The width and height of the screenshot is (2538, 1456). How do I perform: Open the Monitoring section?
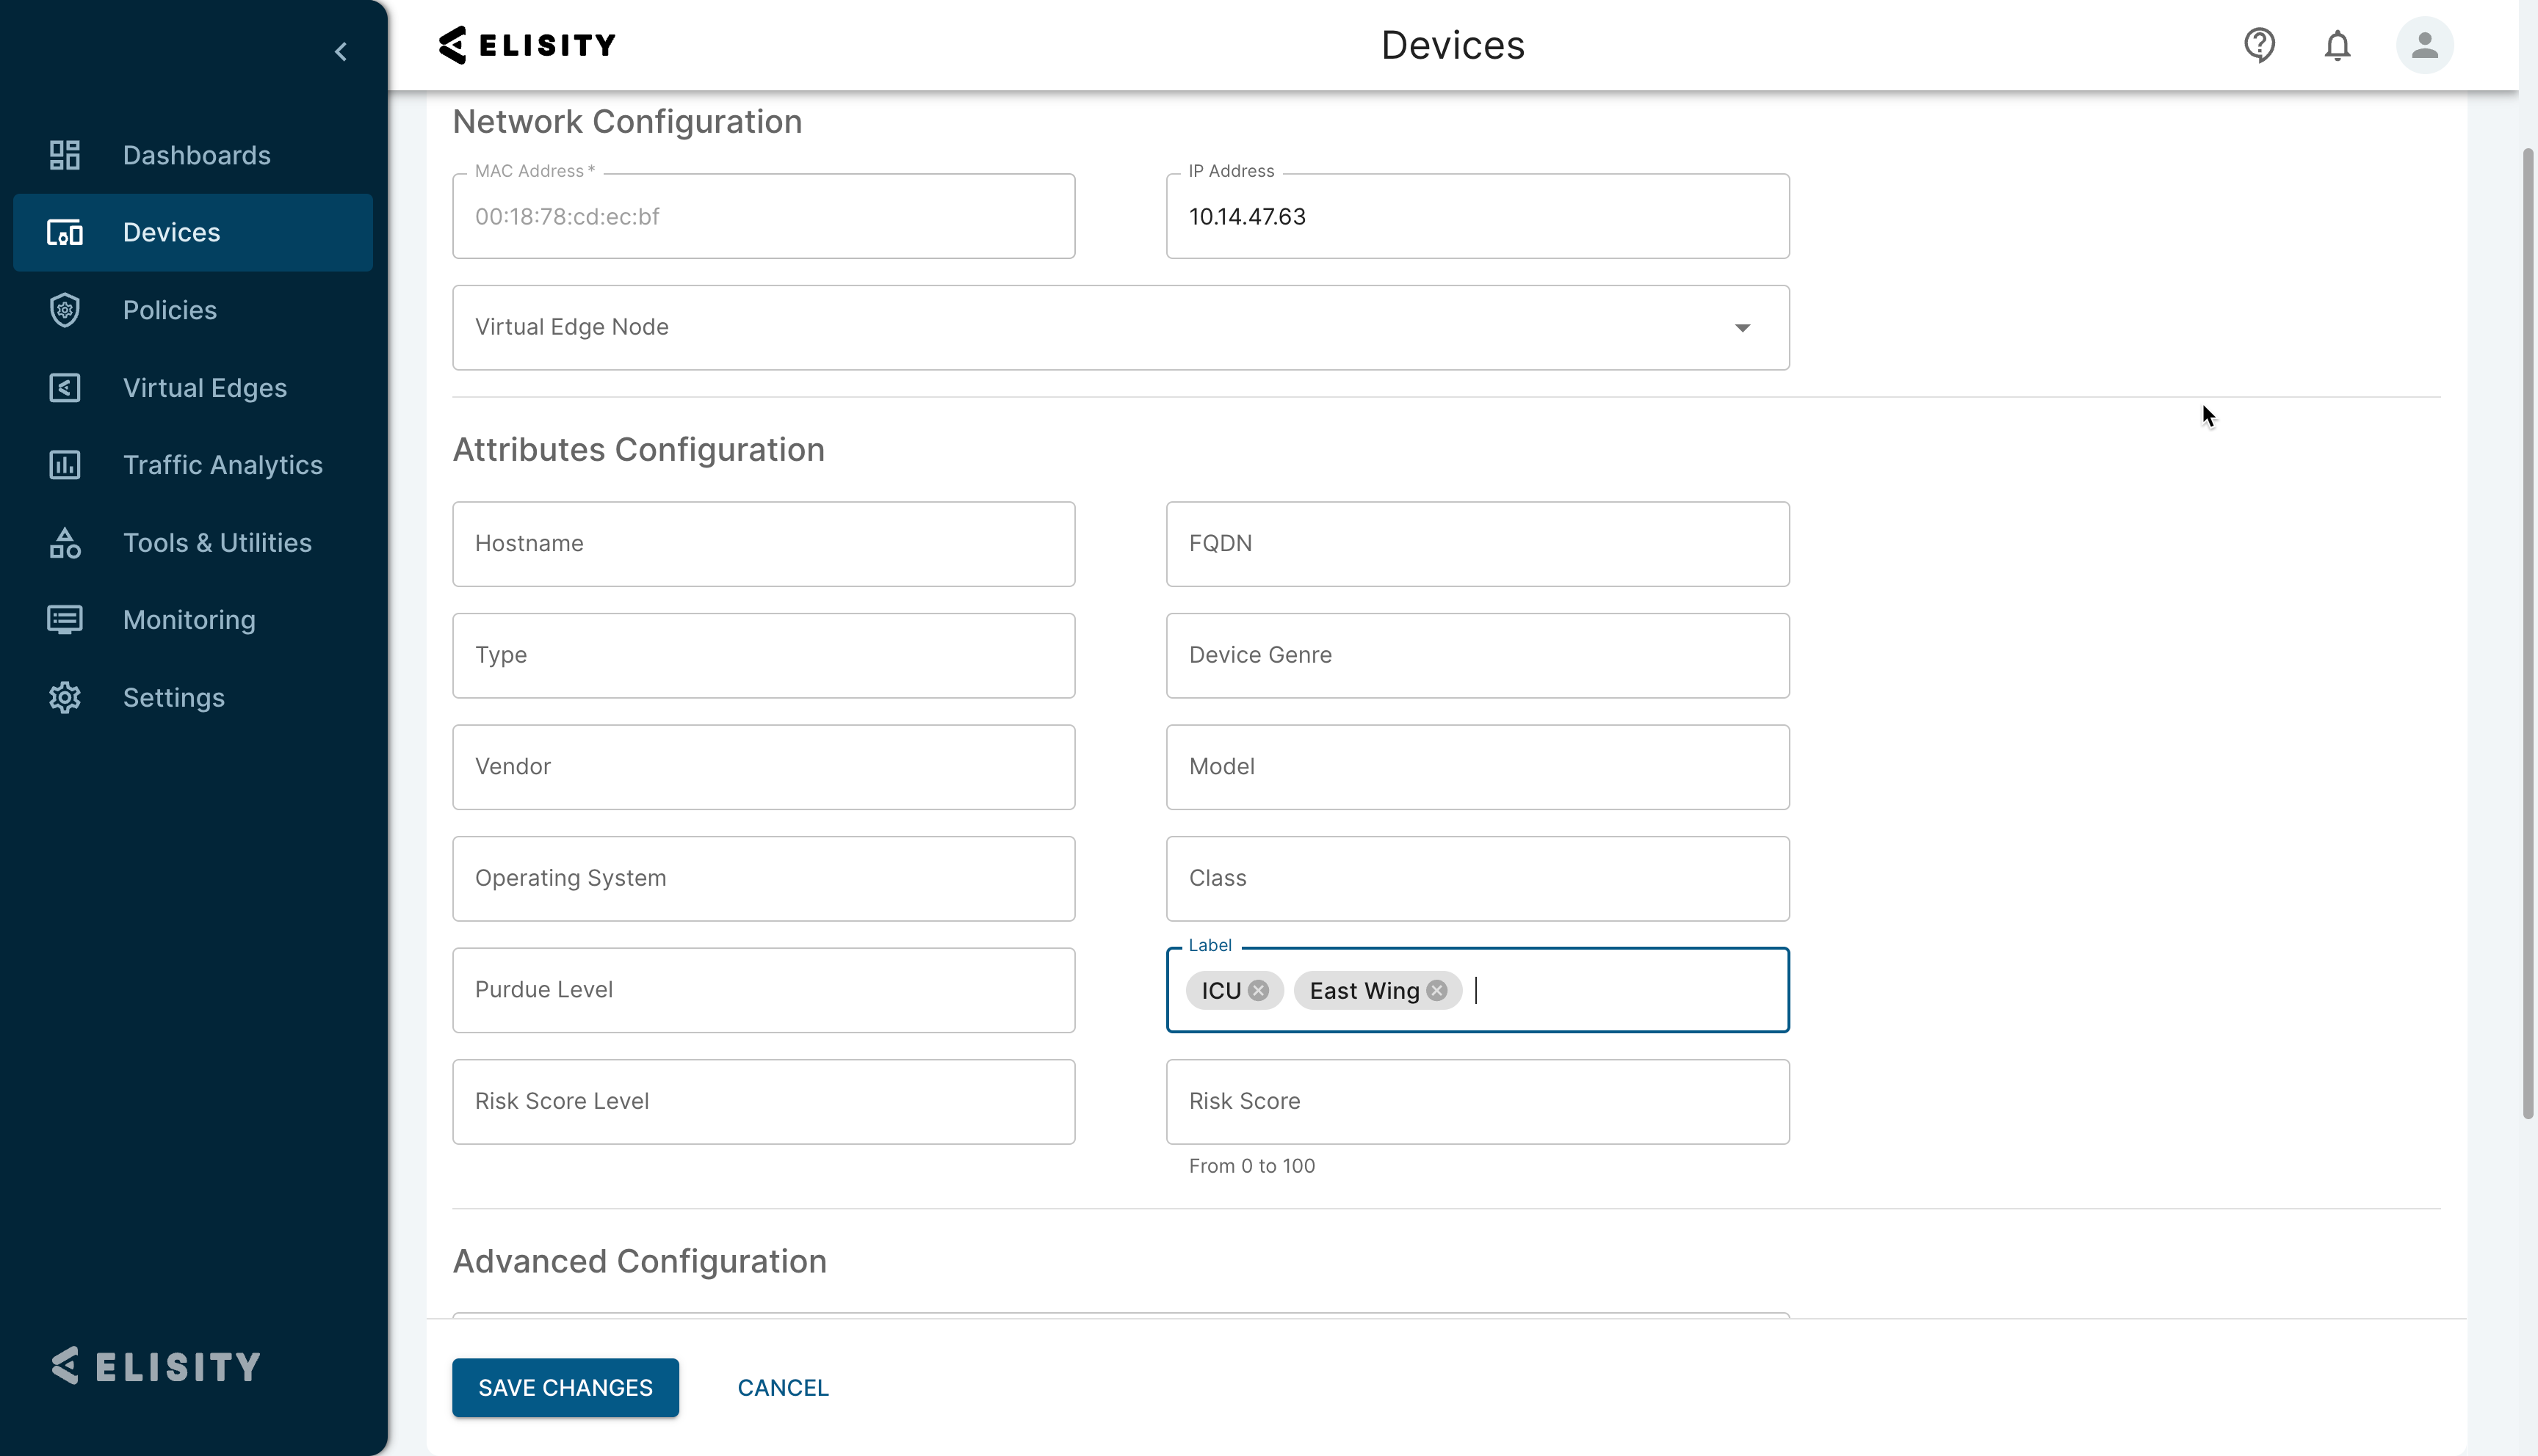tap(189, 620)
